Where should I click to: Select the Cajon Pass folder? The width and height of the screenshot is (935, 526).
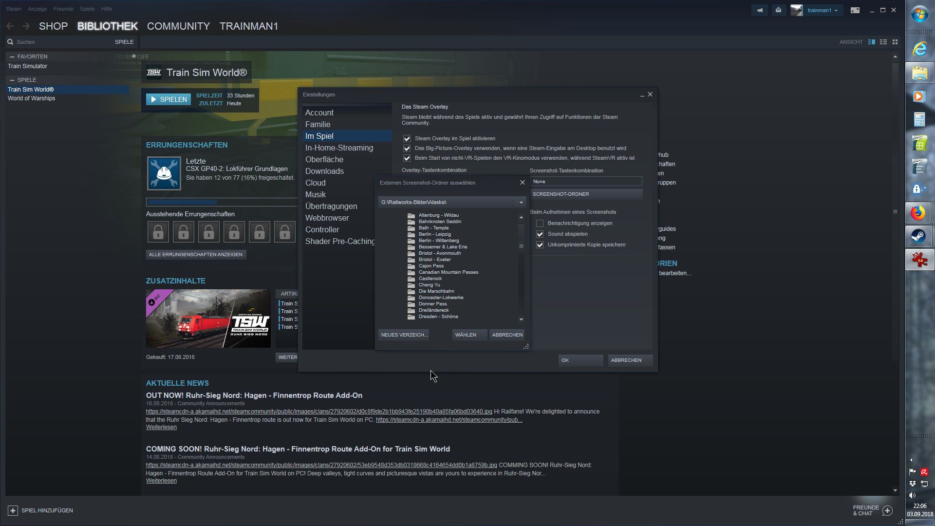[431, 266]
